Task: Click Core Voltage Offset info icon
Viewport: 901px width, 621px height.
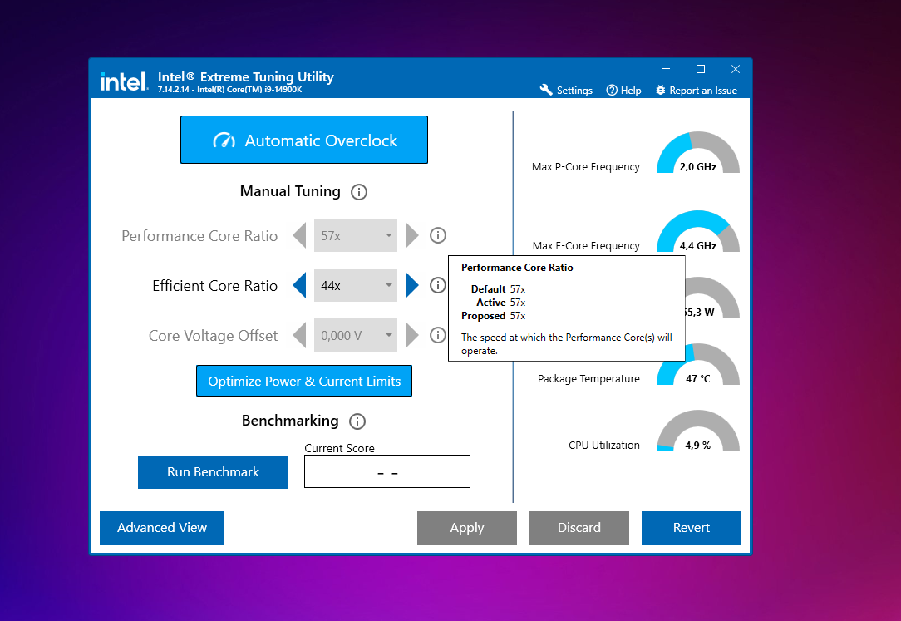Action: click(x=438, y=335)
